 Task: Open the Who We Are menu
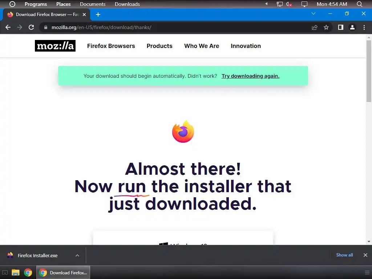pos(202,46)
